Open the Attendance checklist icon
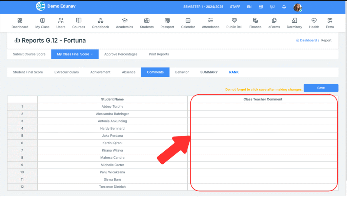This screenshot has height=197, width=347. pos(210,21)
